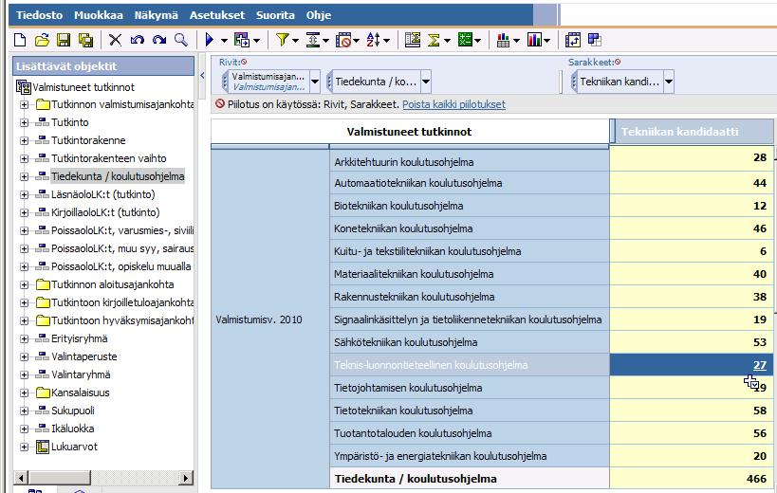Select Valintaperuste tree item

point(84,356)
